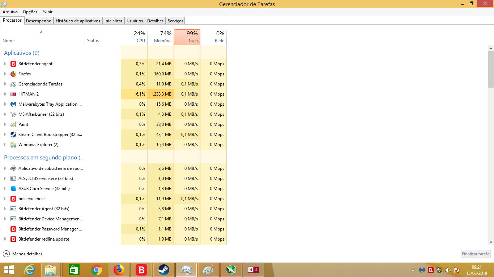Switch to the Serviços tab
The height and width of the screenshot is (277, 494).
point(175,21)
